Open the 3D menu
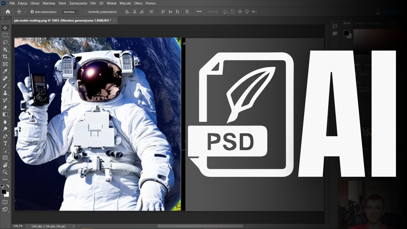The height and width of the screenshot is (229, 407). (x=101, y=3)
